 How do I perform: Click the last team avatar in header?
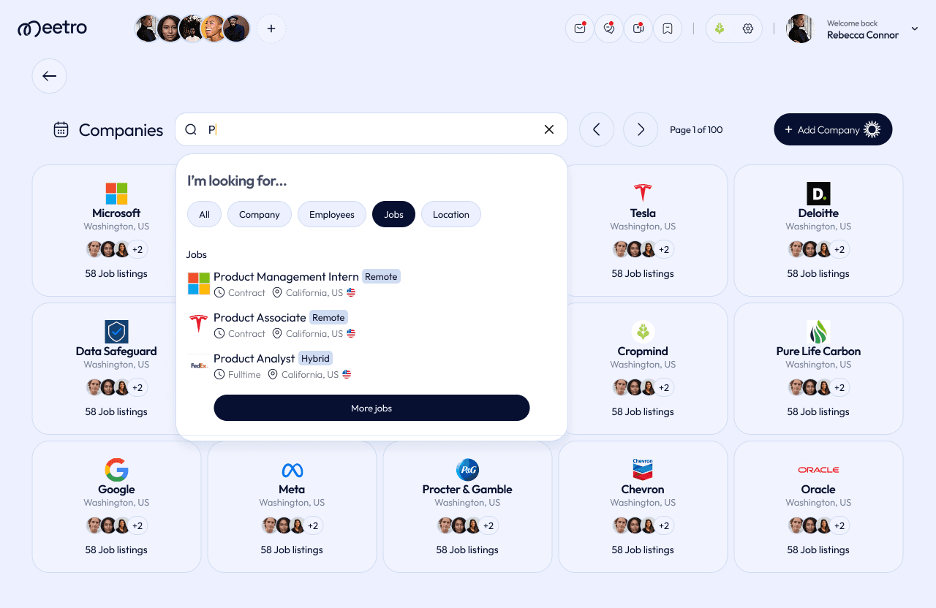236,28
